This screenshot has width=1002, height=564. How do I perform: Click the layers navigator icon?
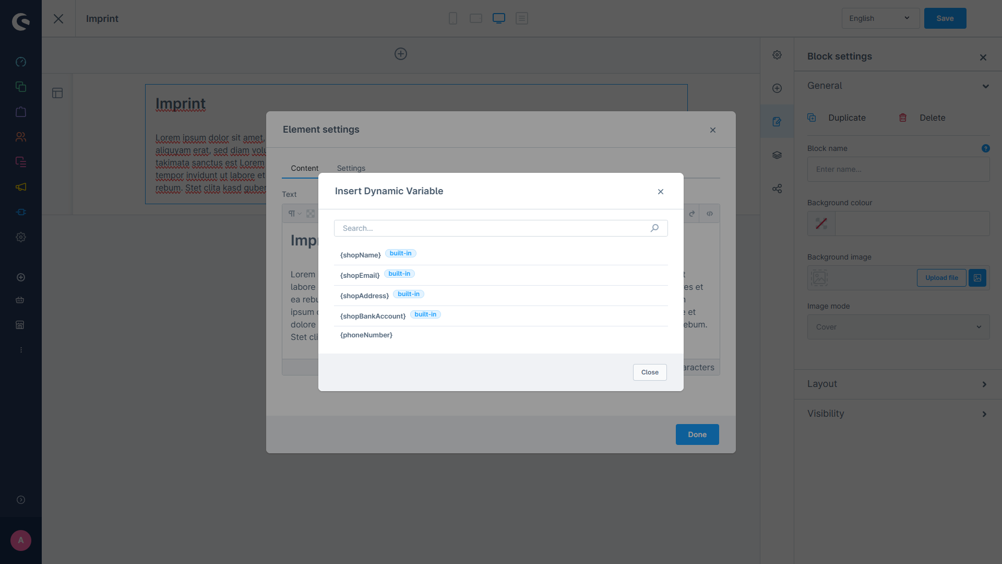pyautogui.click(x=777, y=155)
